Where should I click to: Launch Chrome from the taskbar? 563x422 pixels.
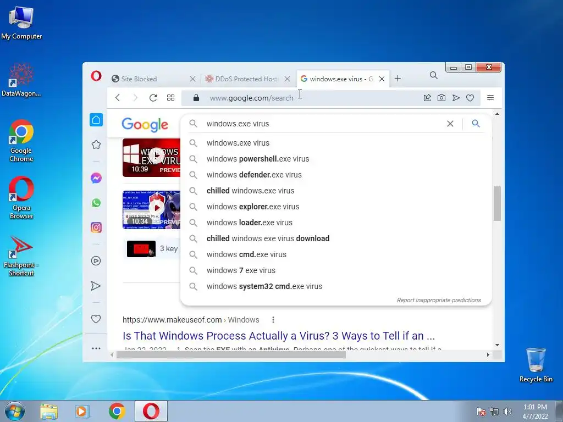117,412
